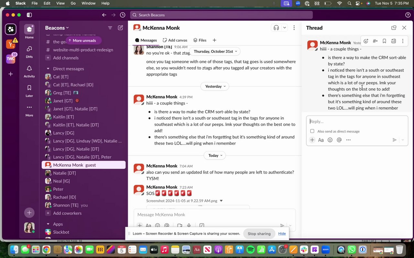Image resolution: width=414 pixels, height=258 pixels.
Task: Send the thread reply arrow
Action: (x=394, y=140)
